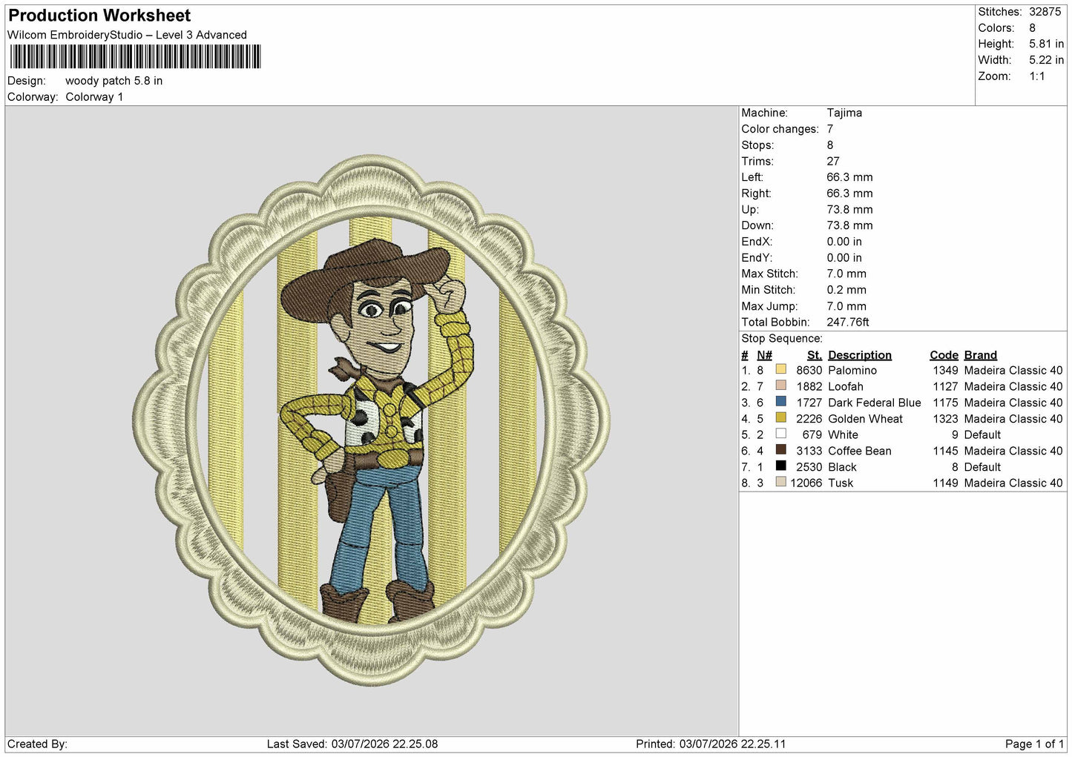Click the design name 'woody patch 5.8 in'
The width and height of the screenshot is (1072, 757).
coord(114,81)
